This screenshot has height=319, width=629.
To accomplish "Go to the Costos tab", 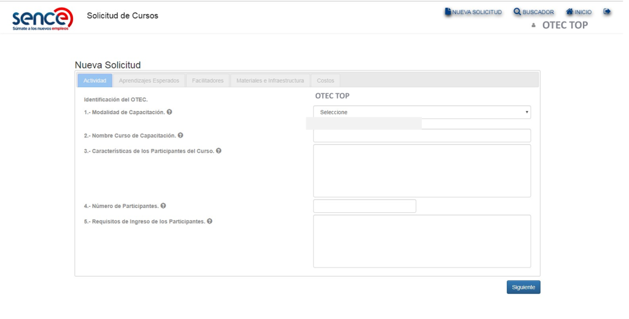I will [x=326, y=80].
